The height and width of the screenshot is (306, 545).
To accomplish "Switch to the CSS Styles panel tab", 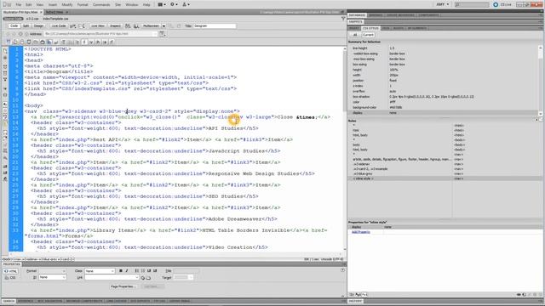I will point(370,28).
